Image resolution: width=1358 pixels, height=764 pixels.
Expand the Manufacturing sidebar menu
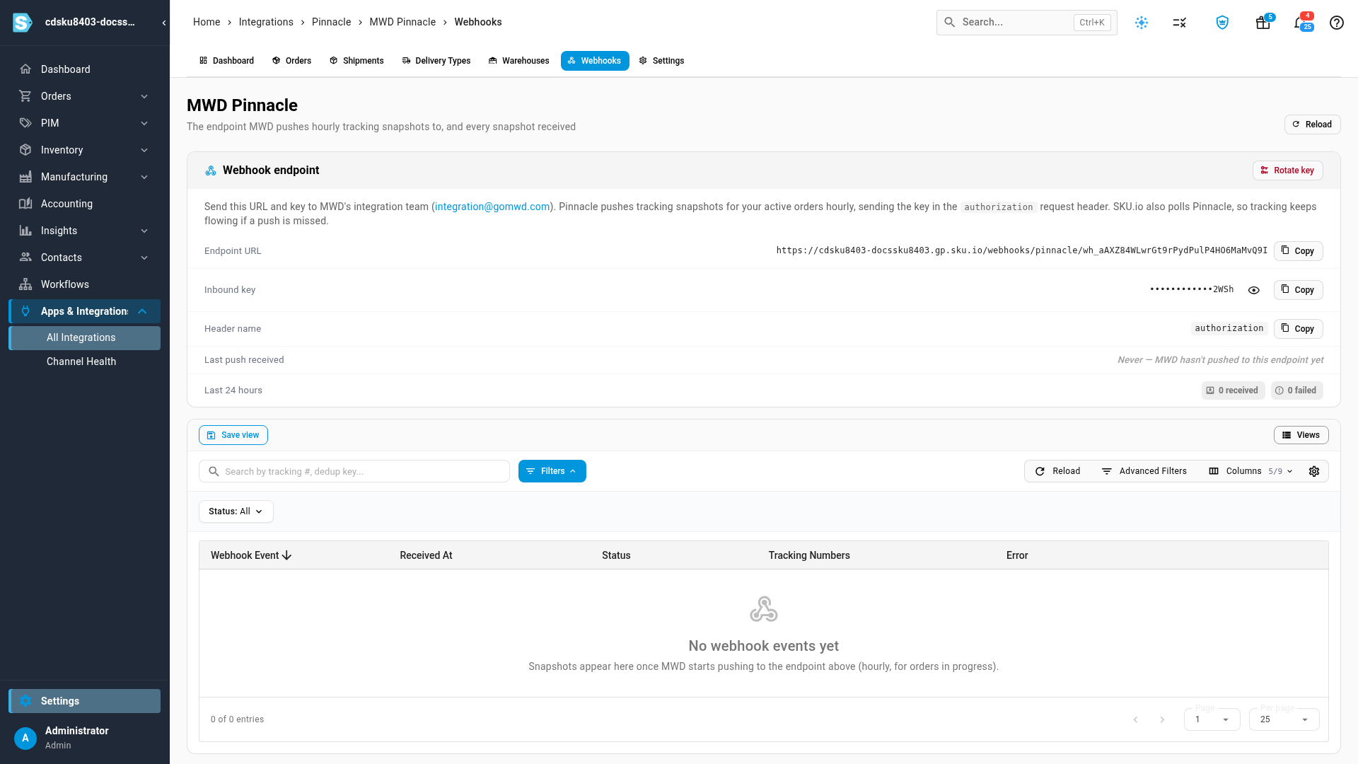[x=85, y=177]
